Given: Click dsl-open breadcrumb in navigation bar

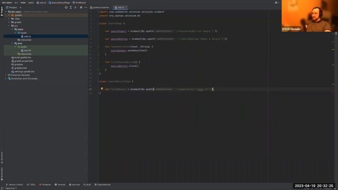Looking at the screenshot, I should (7, 3).
